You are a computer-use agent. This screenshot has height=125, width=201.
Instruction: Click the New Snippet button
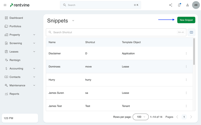click(186, 20)
